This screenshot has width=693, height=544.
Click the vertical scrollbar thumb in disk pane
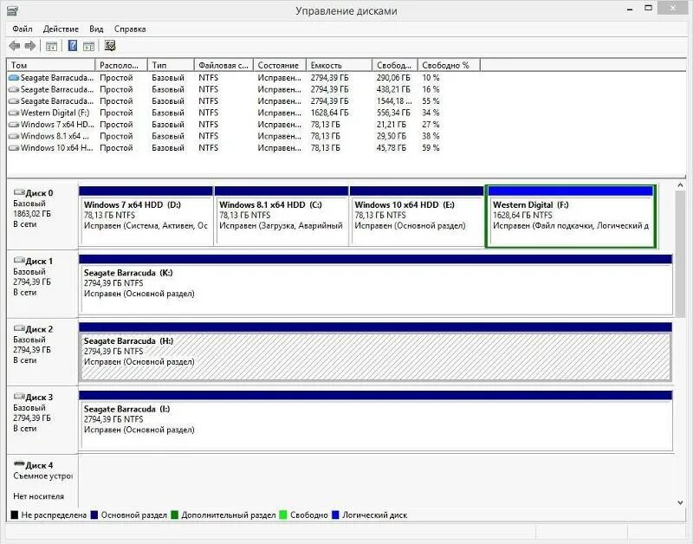coord(680,253)
